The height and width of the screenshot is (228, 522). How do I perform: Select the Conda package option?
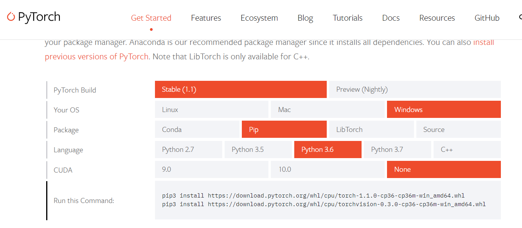[x=197, y=130]
